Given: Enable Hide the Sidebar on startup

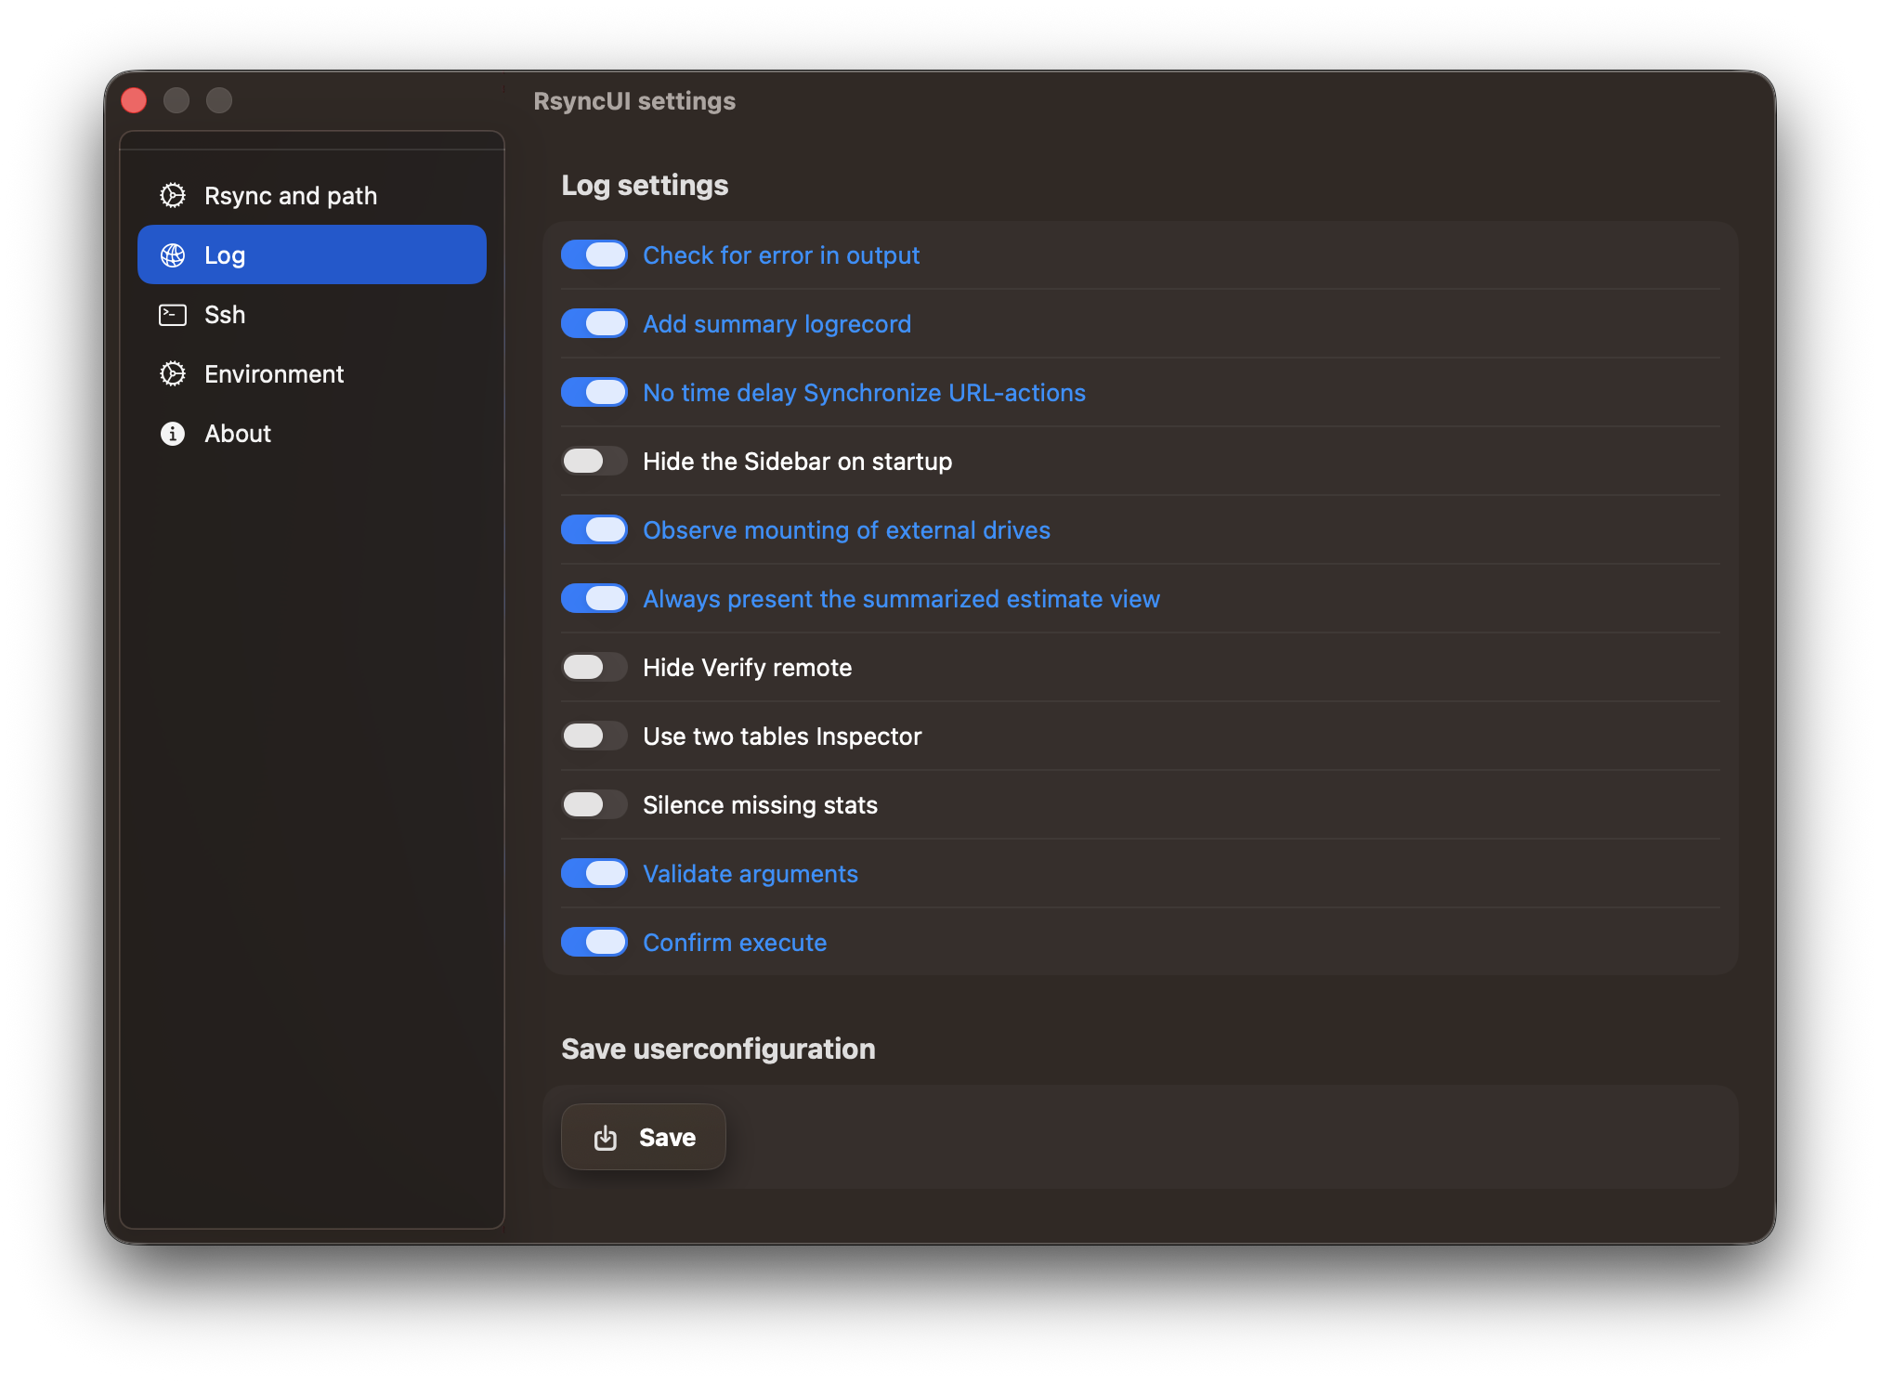Looking at the screenshot, I should pos(594,462).
